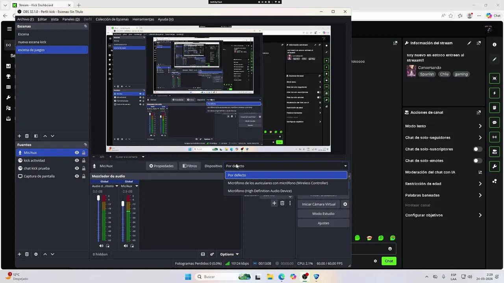Open scene filters icon in Escenas toolbar
This screenshot has height=283, width=504.
(x=36, y=136)
